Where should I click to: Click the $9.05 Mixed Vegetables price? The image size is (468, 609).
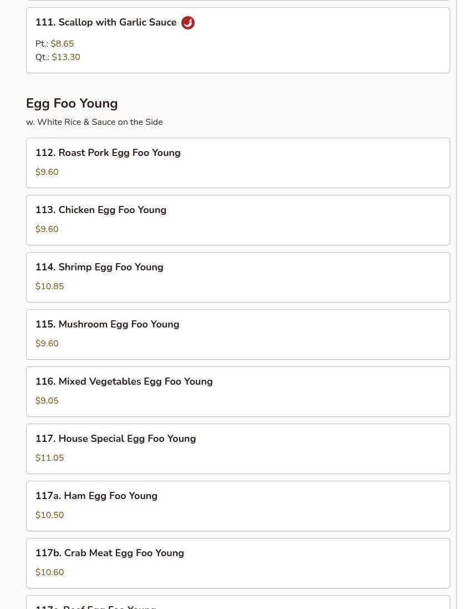tap(47, 400)
